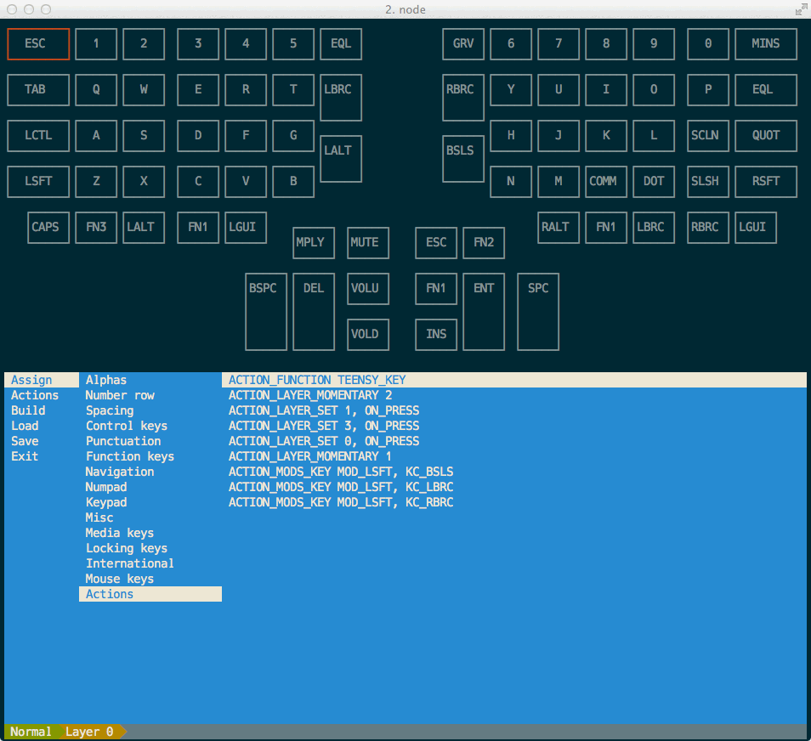Image resolution: width=811 pixels, height=741 pixels.
Task: Select the FN3 layer key
Action: pos(96,228)
